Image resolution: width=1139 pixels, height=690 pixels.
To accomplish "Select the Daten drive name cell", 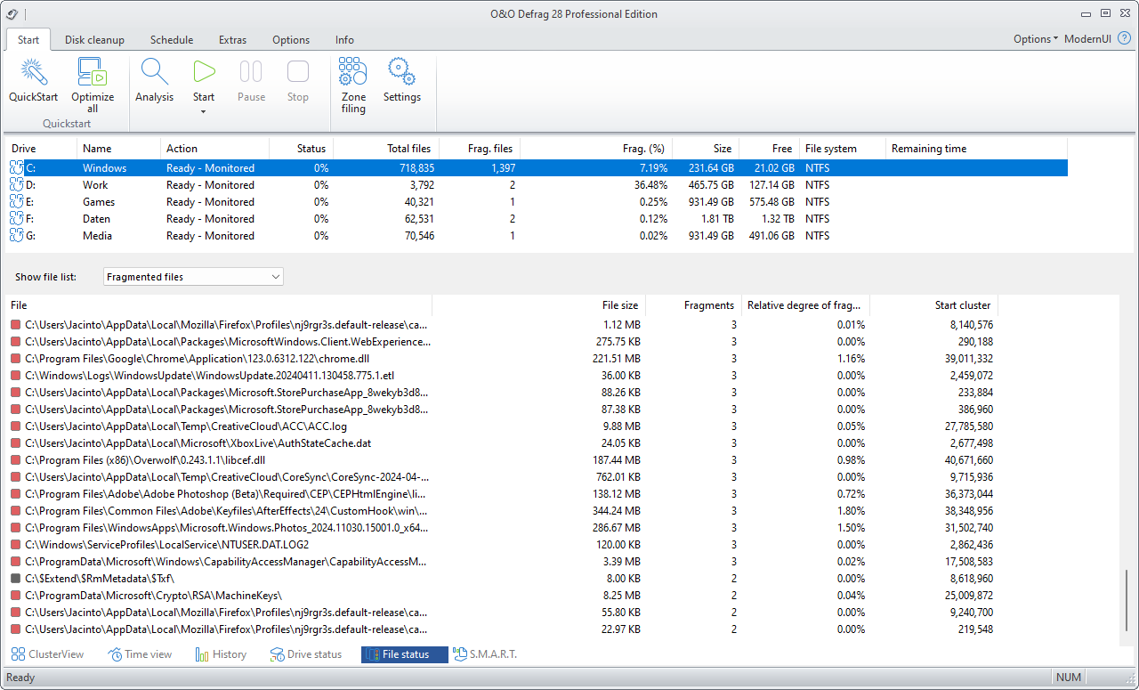I will click(97, 219).
